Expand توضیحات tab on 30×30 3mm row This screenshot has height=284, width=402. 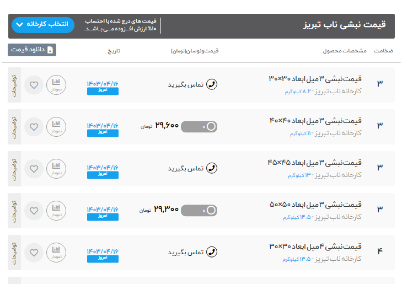(x=15, y=85)
